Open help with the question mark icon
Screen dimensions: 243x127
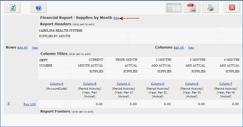38,8
